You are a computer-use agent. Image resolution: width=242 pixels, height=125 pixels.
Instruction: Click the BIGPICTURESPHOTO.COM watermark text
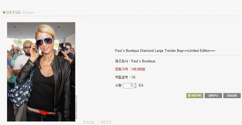coord(76,107)
